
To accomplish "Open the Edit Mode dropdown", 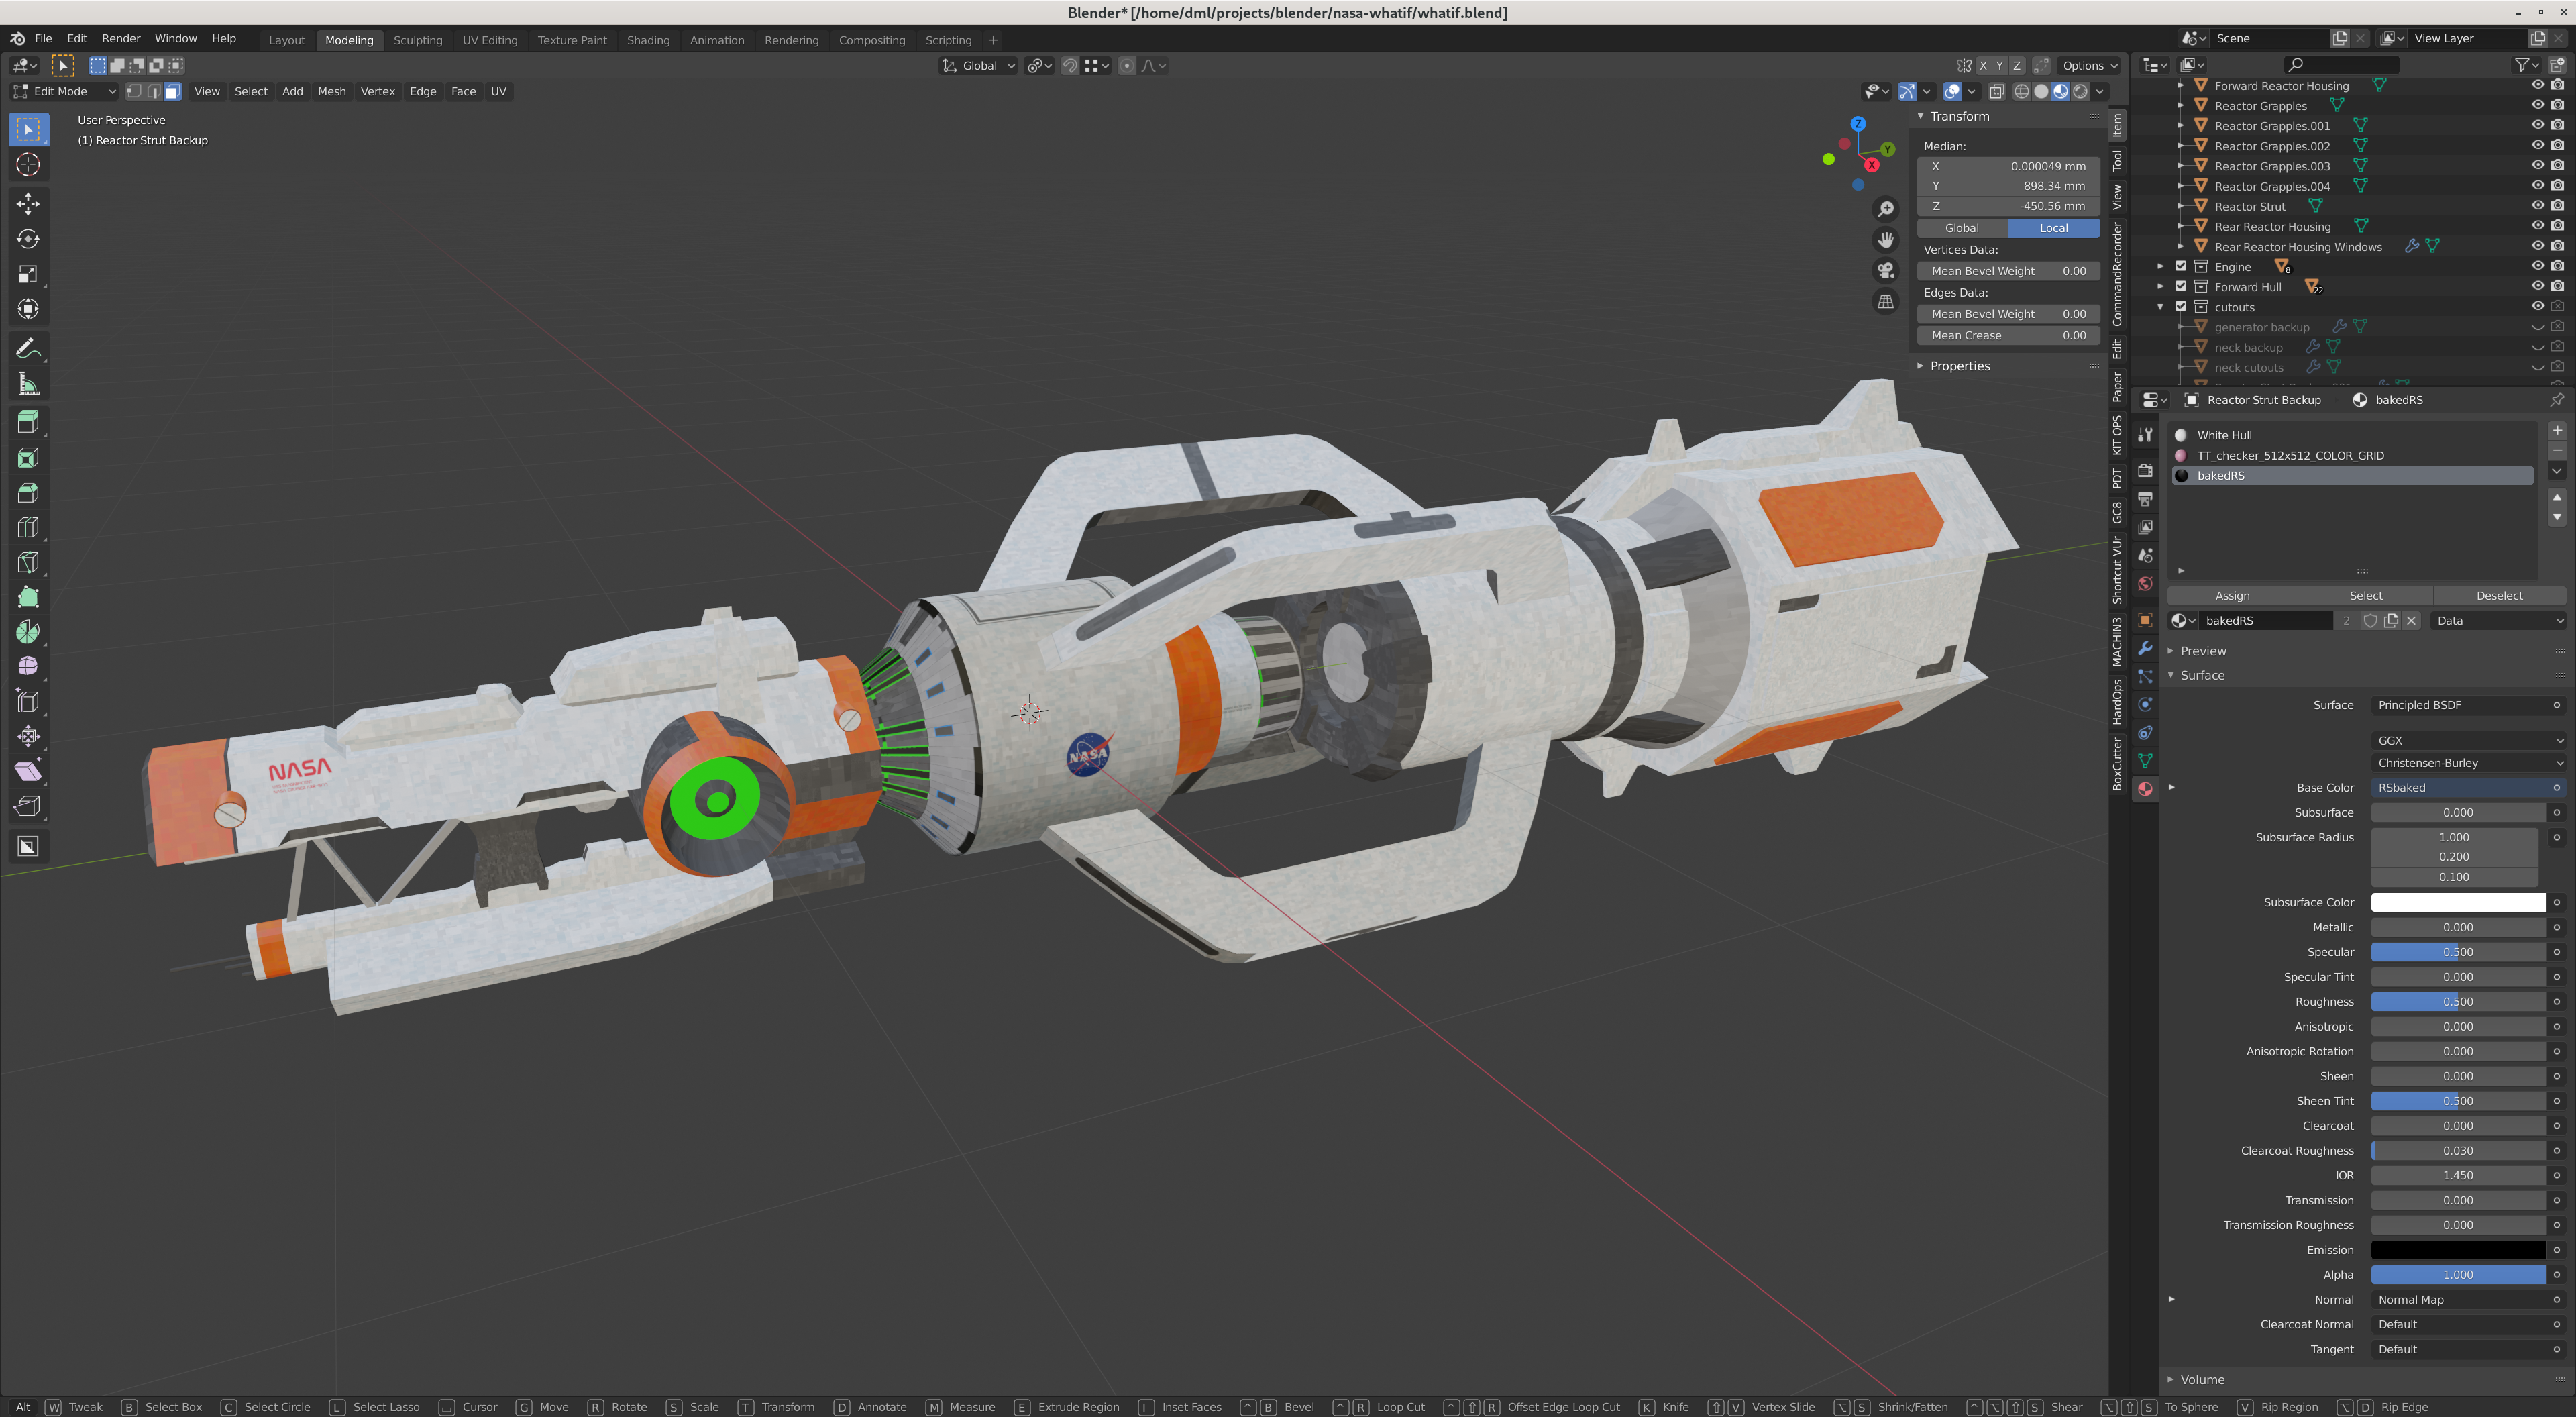I will tap(65, 91).
